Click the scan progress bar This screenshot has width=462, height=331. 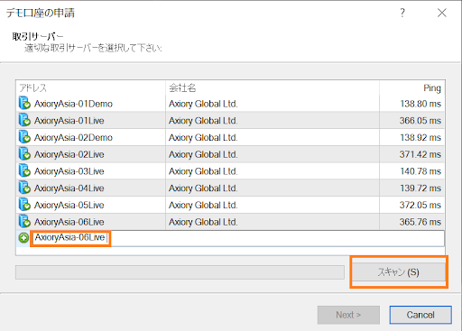(x=180, y=272)
